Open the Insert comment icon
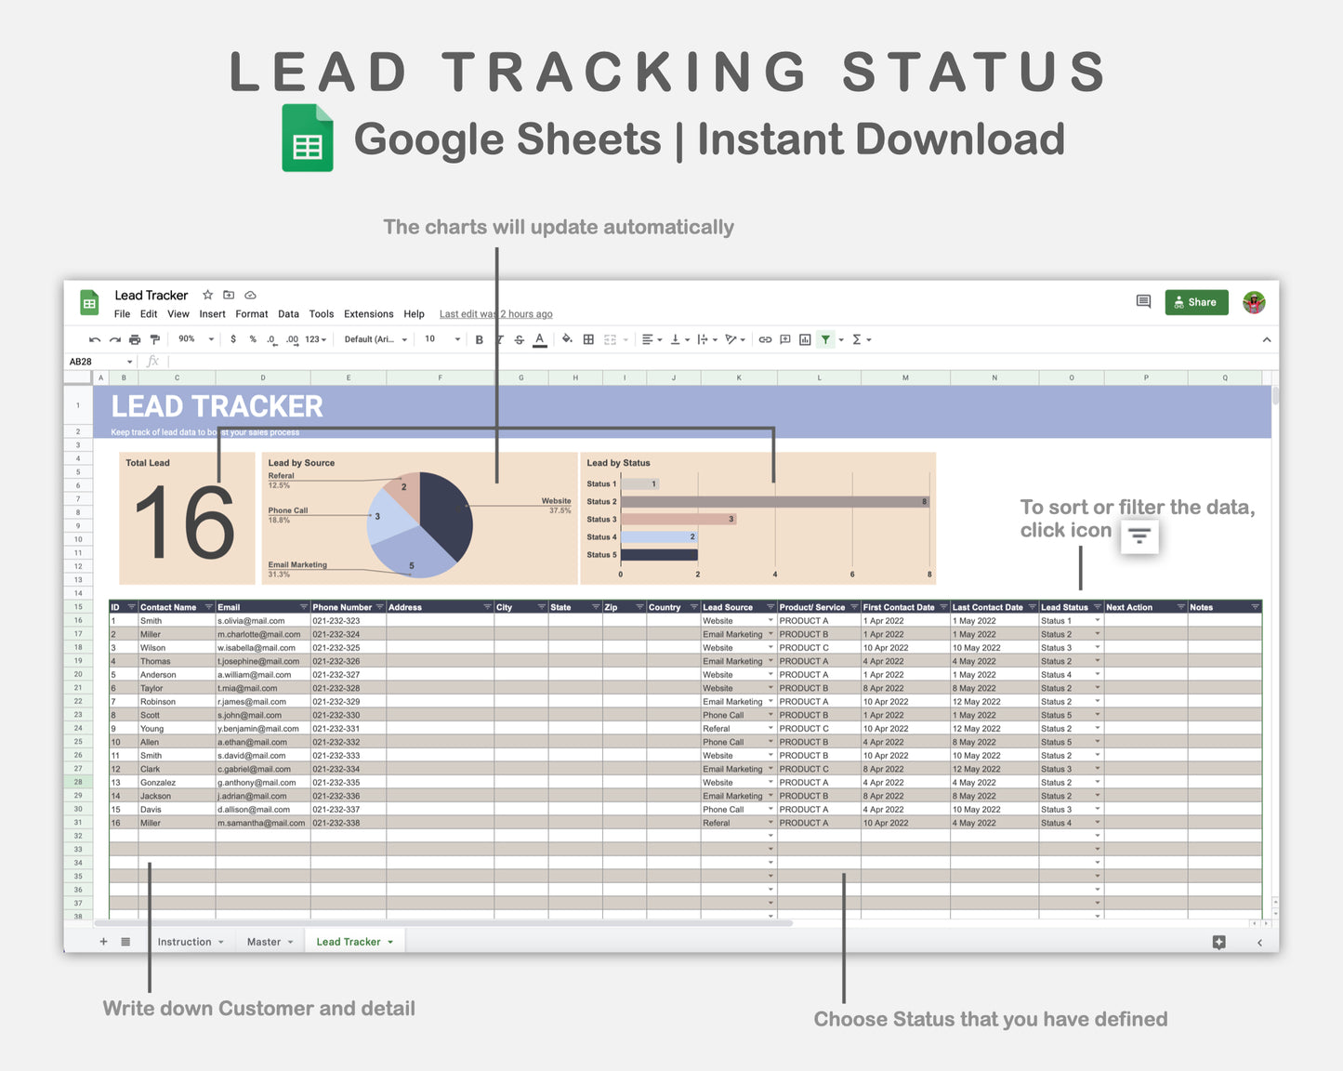Image resolution: width=1343 pixels, height=1071 pixels. tap(785, 338)
